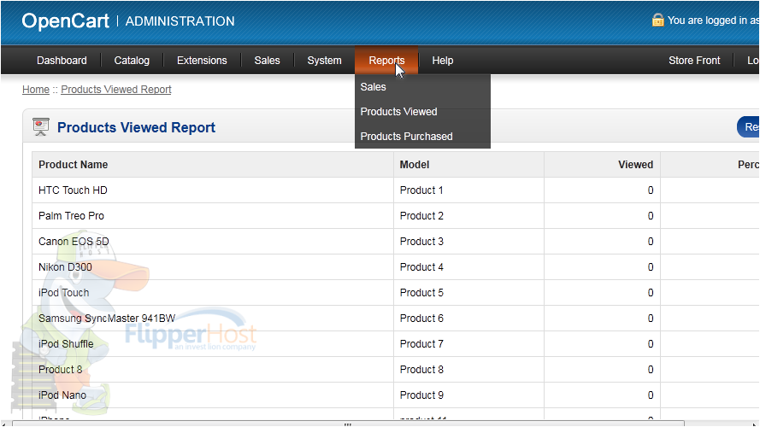
Task: Select the Palm Treo Pro product name
Action: pyautogui.click(x=71, y=216)
